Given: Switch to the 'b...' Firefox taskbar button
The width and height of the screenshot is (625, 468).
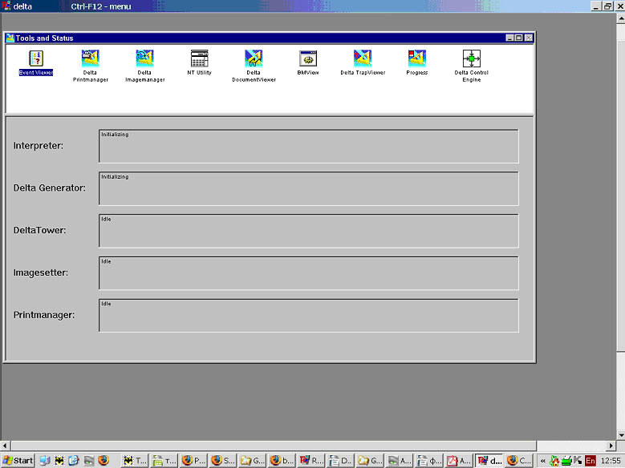Looking at the screenshot, I should click(x=282, y=461).
